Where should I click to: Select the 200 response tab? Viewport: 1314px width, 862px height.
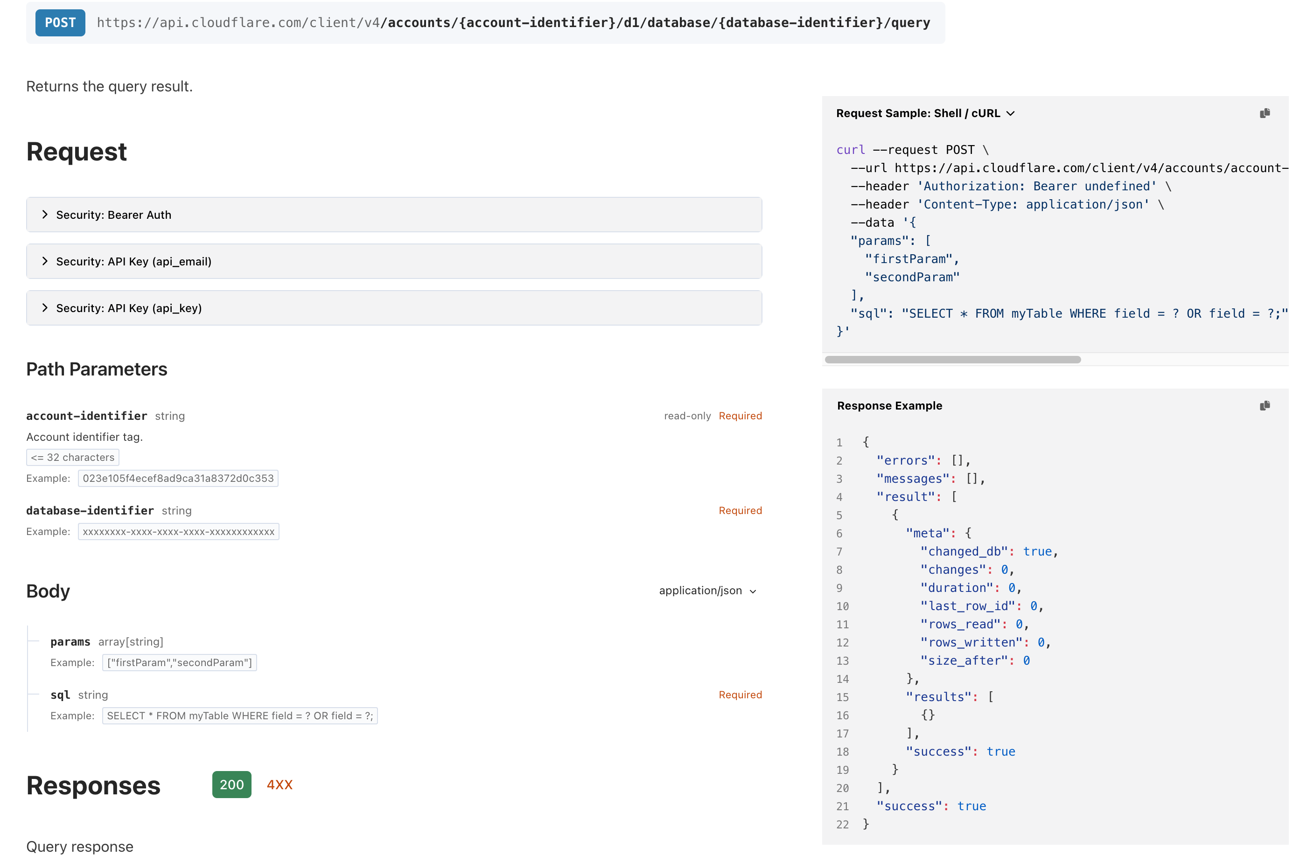tap(231, 784)
